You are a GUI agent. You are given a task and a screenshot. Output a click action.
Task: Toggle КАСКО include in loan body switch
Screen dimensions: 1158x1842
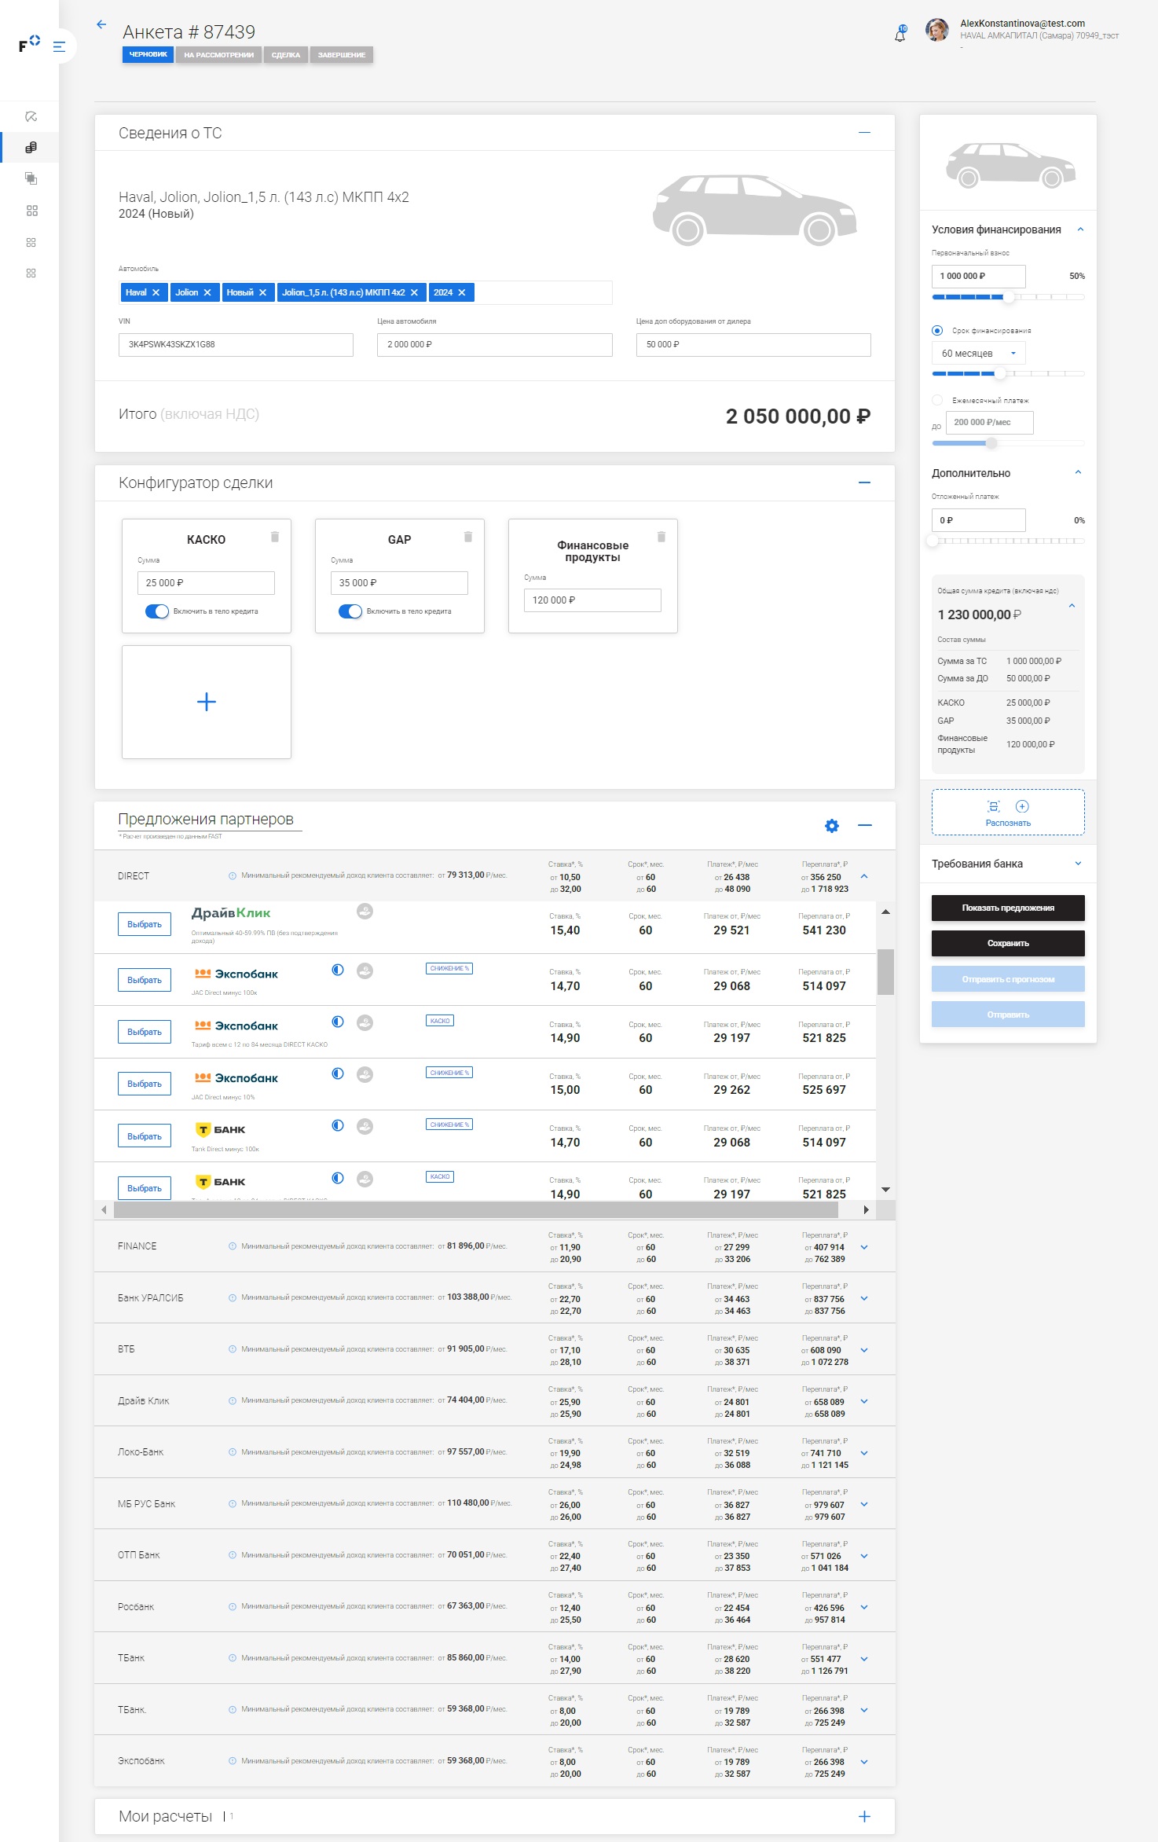click(157, 611)
